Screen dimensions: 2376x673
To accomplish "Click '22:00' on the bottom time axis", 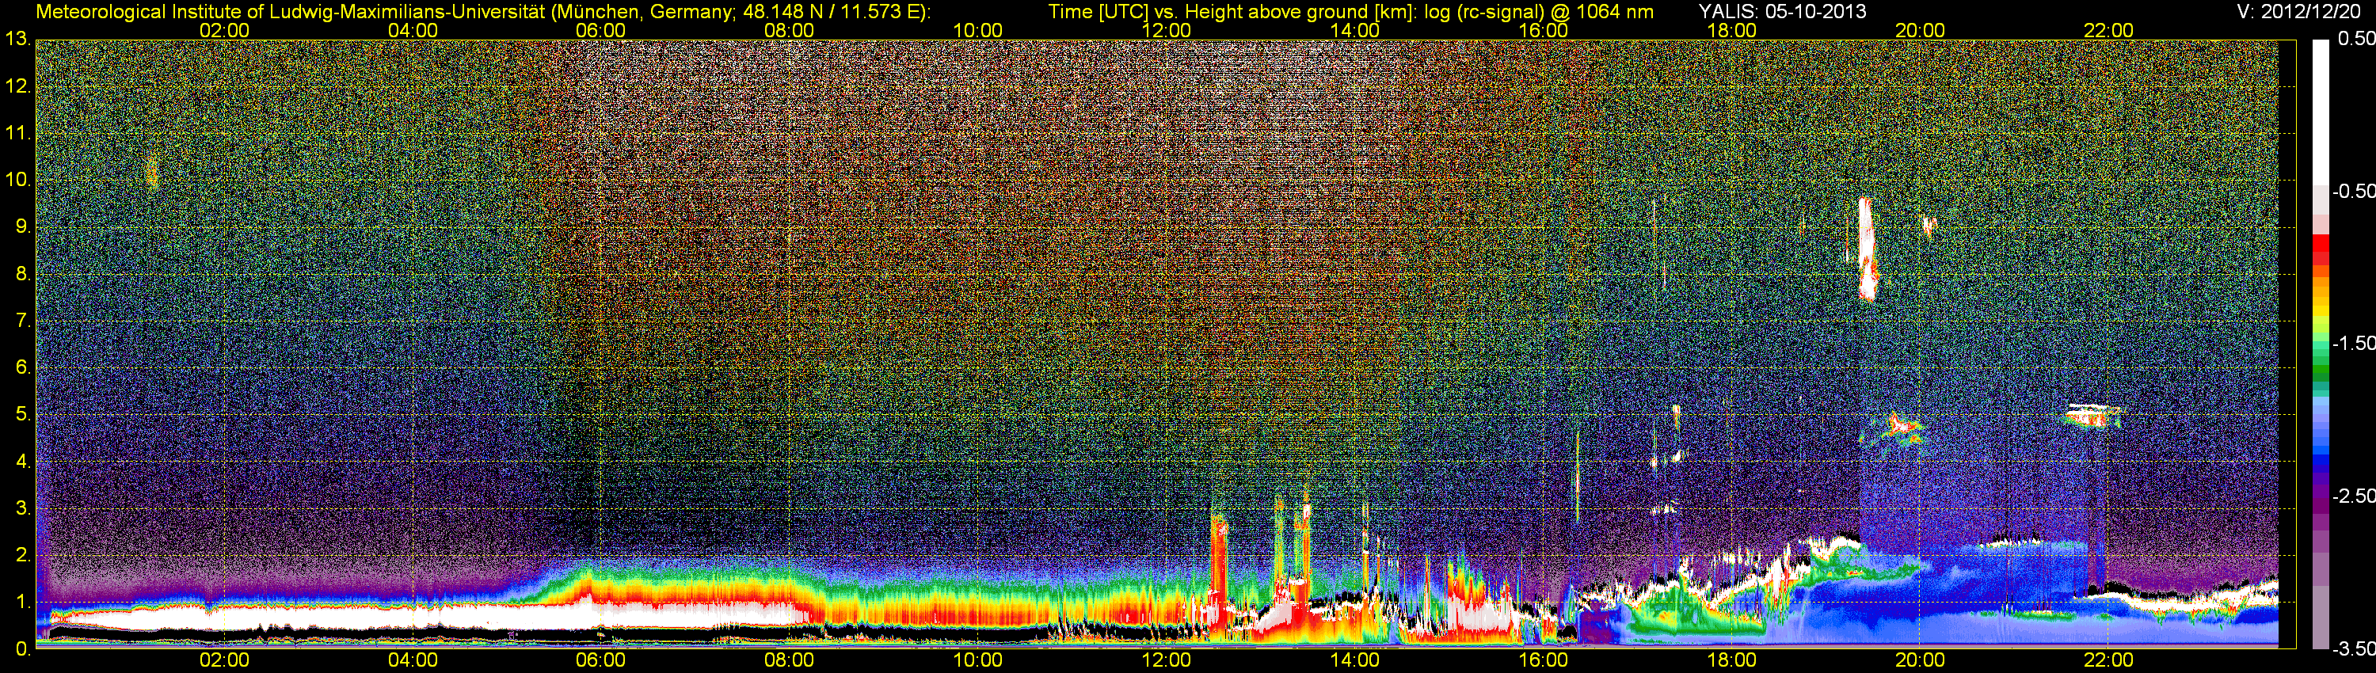I will point(2108,660).
